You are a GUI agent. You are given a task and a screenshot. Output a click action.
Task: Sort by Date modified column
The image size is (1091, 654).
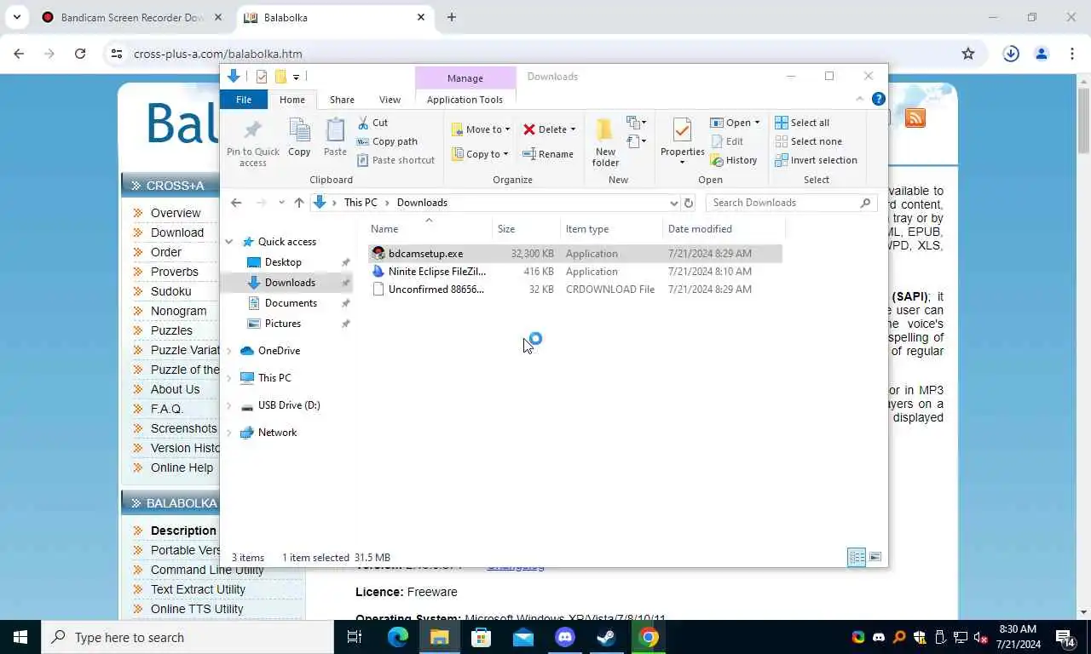click(x=724, y=229)
